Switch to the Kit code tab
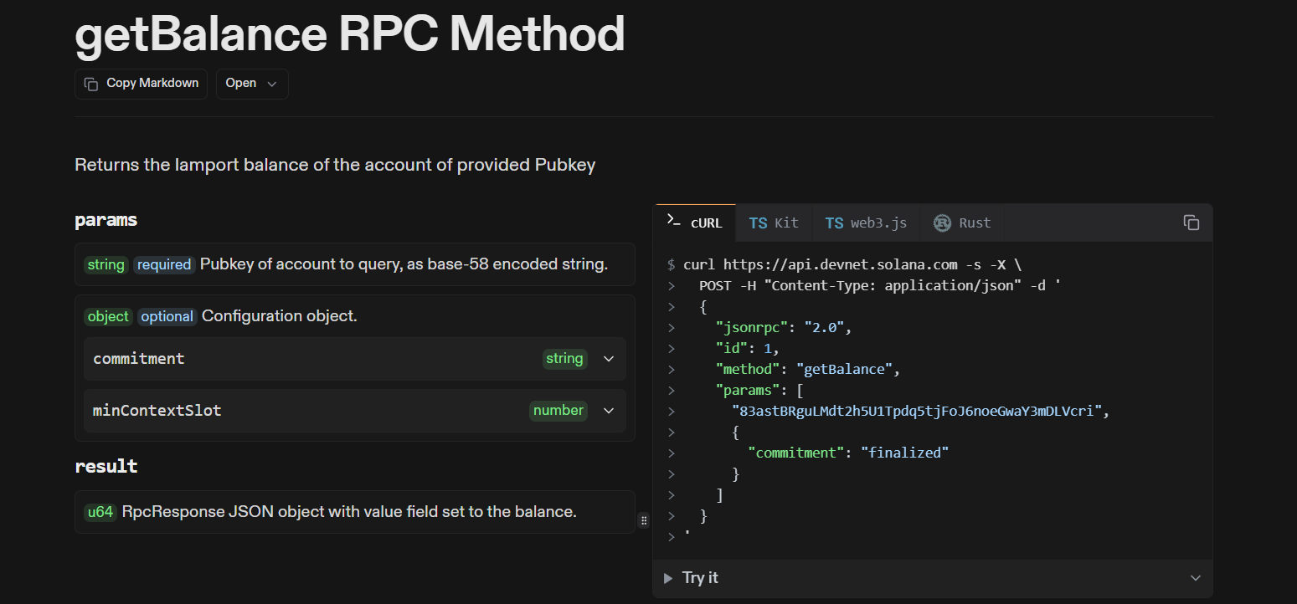The image size is (1297, 604). click(774, 223)
